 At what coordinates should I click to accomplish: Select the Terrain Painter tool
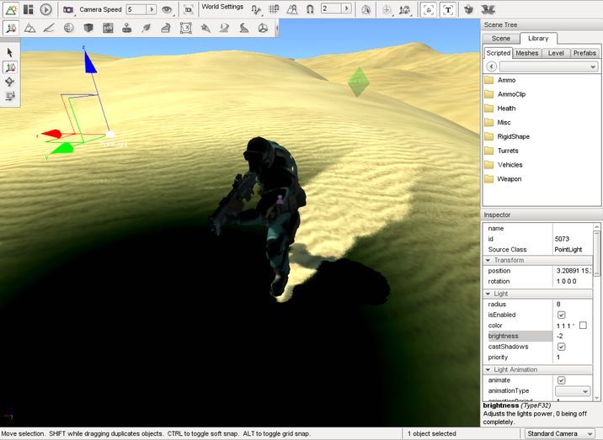tap(50, 28)
